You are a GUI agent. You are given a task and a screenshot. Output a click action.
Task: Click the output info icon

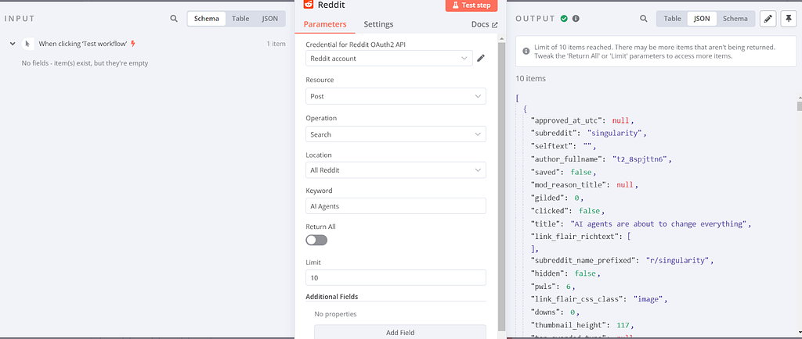[x=576, y=18]
